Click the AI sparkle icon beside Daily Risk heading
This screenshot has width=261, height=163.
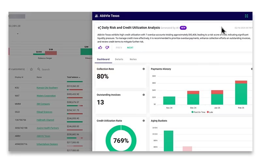coord(99,28)
